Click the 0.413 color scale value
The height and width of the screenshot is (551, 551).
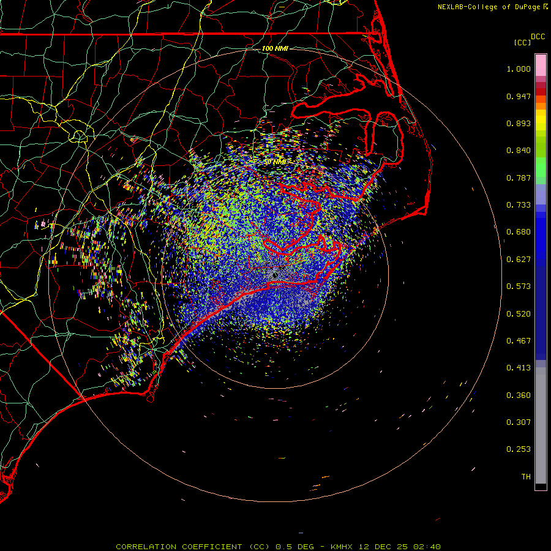point(519,368)
